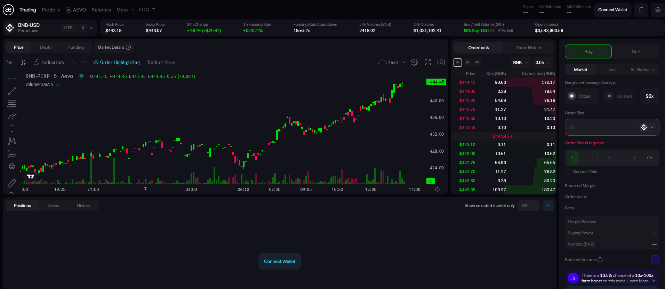Enter fullscreen mode for the chart
665x289 pixels.
click(428, 62)
